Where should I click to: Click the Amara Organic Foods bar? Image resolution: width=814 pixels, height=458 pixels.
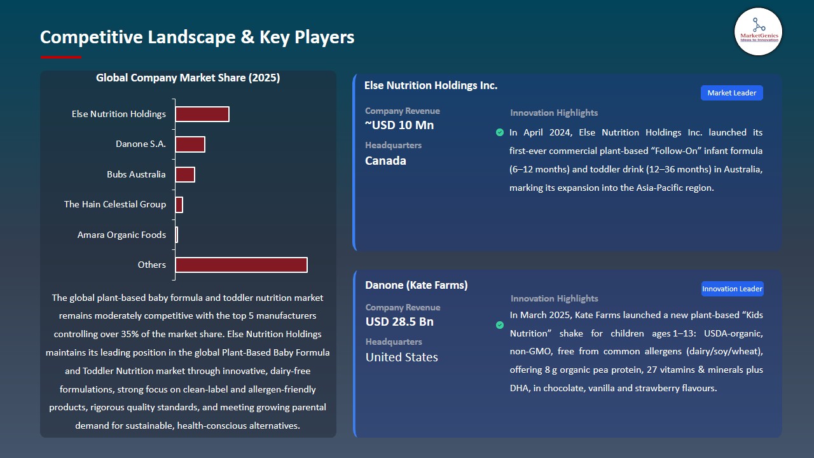point(177,235)
